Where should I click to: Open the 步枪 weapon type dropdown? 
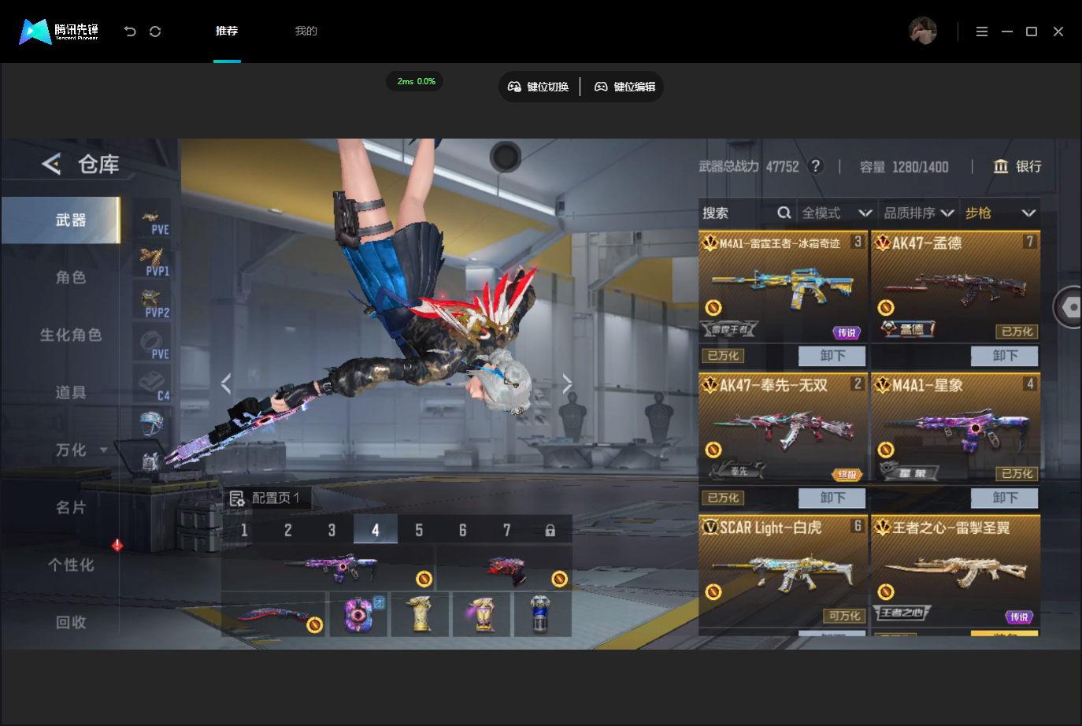(1000, 213)
